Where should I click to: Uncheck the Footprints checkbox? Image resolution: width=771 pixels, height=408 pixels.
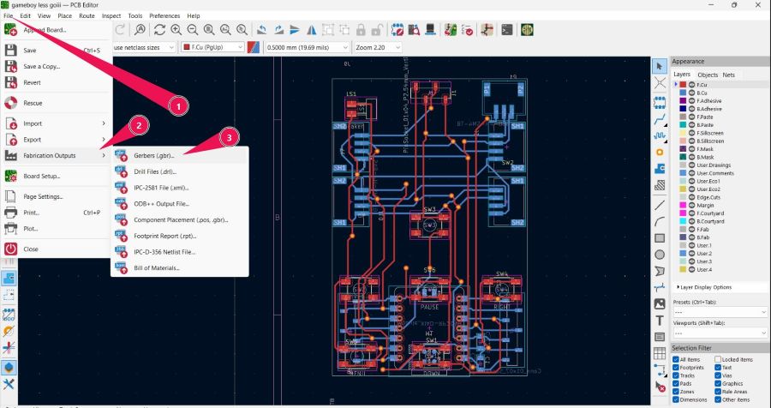676,368
